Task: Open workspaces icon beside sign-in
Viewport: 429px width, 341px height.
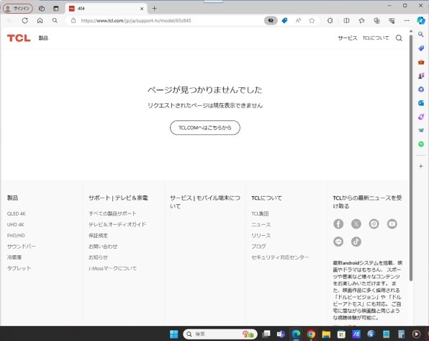Action: point(42,9)
